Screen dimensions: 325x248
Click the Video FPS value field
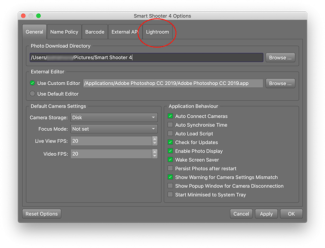(x=111, y=154)
